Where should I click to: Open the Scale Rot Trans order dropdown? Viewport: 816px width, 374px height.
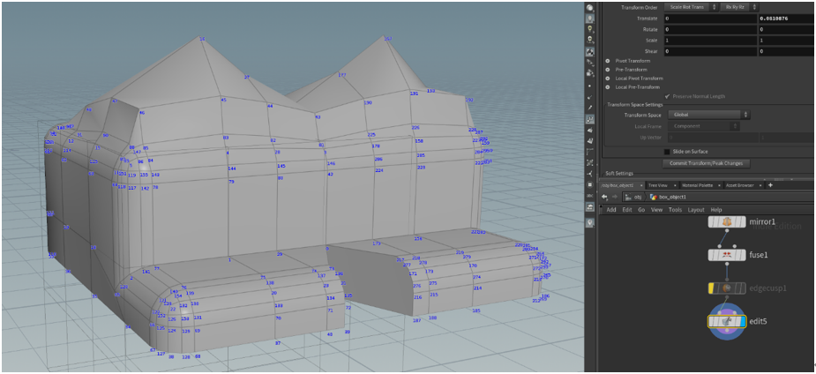tap(691, 6)
